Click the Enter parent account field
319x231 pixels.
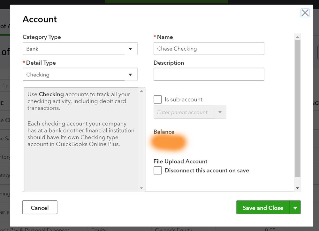coord(183,112)
